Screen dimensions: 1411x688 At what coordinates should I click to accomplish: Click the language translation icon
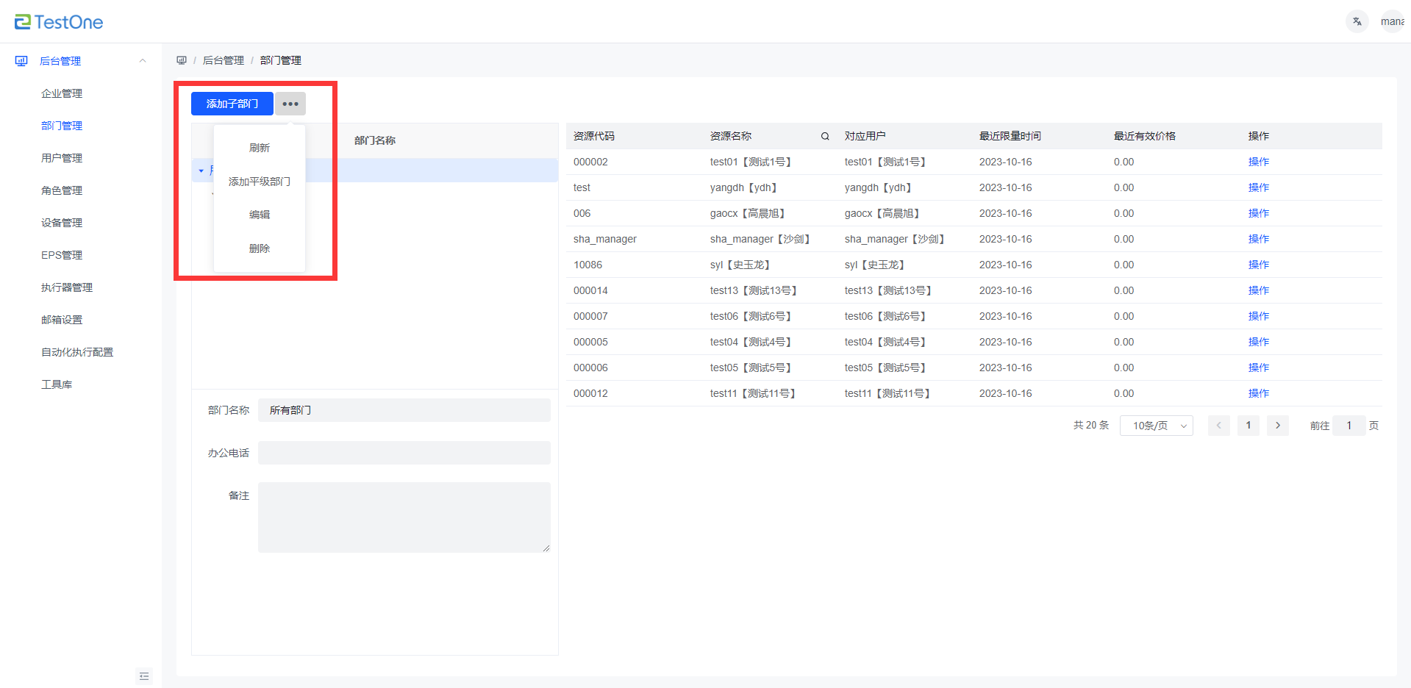(1357, 21)
